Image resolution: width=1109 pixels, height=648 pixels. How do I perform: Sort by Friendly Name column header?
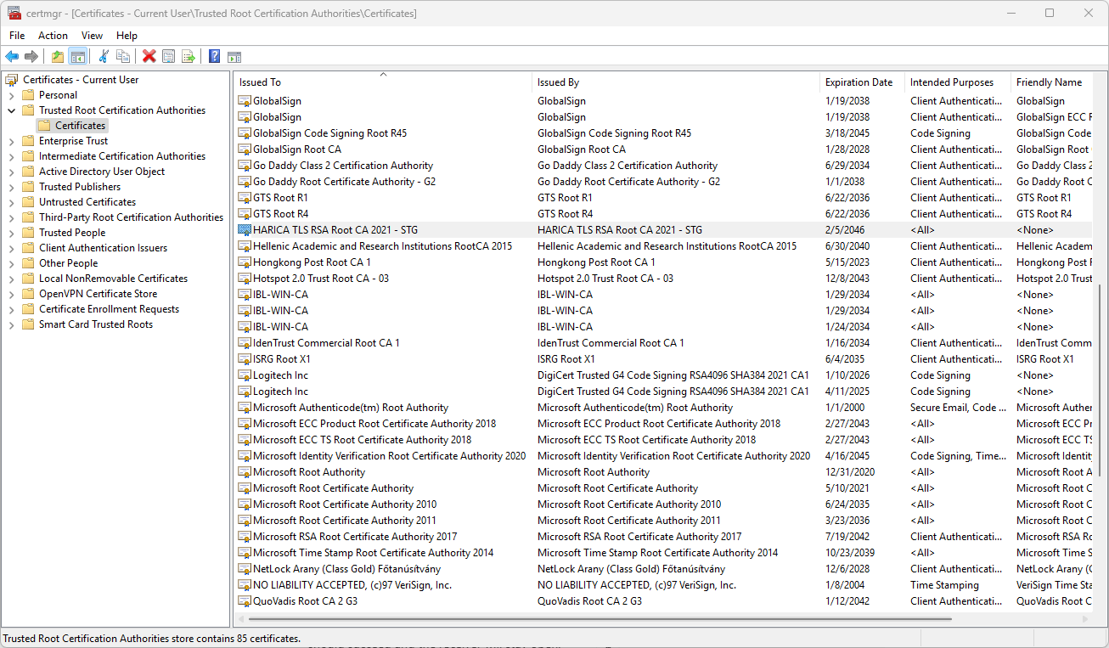click(x=1051, y=82)
